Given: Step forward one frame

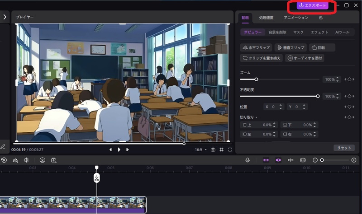Looking at the screenshot, I should [x=127, y=149].
